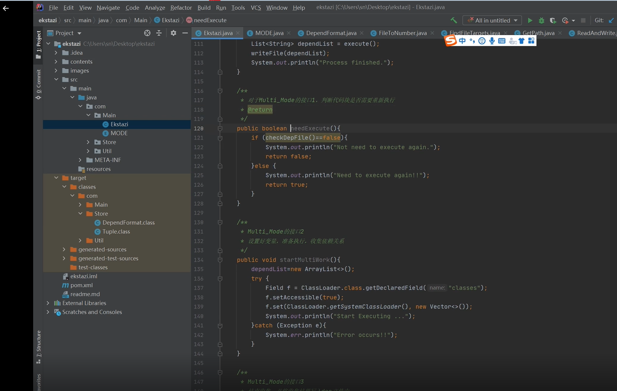Screen dimensions: 617x391
Task: Click the green Run button
Action: (x=530, y=21)
